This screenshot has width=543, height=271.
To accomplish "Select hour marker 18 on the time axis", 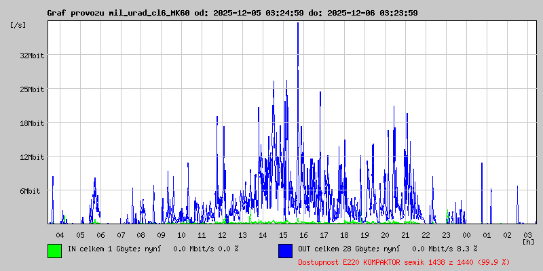I will click(345, 234).
